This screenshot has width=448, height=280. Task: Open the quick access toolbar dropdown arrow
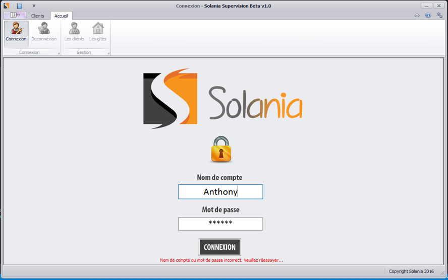click(34, 6)
